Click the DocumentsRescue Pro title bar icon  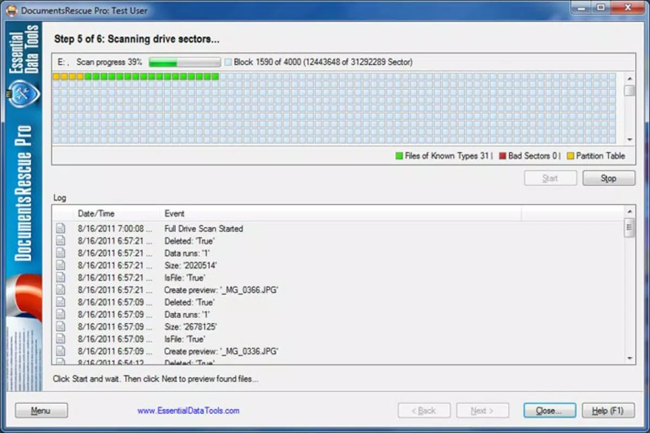[x=11, y=10]
